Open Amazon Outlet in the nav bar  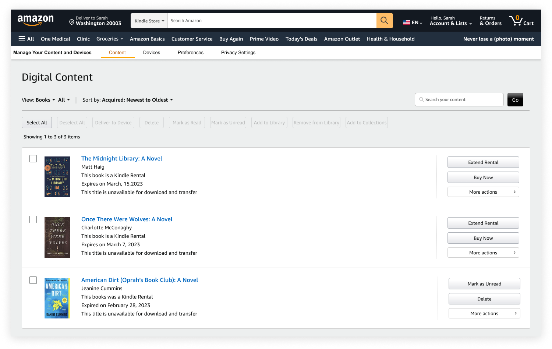click(x=342, y=39)
